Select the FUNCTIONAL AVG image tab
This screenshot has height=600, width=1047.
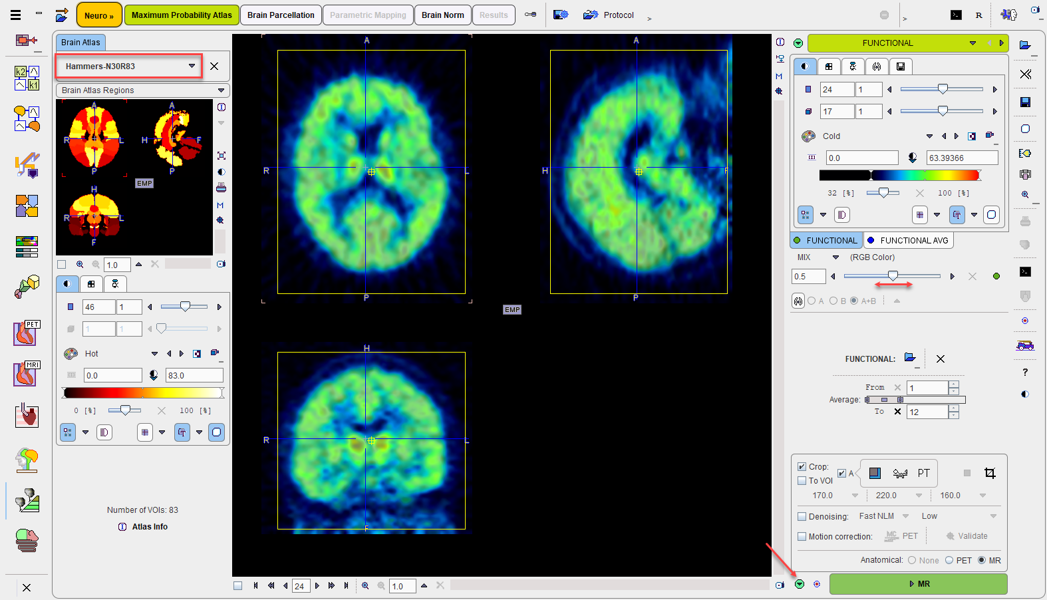pos(908,240)
